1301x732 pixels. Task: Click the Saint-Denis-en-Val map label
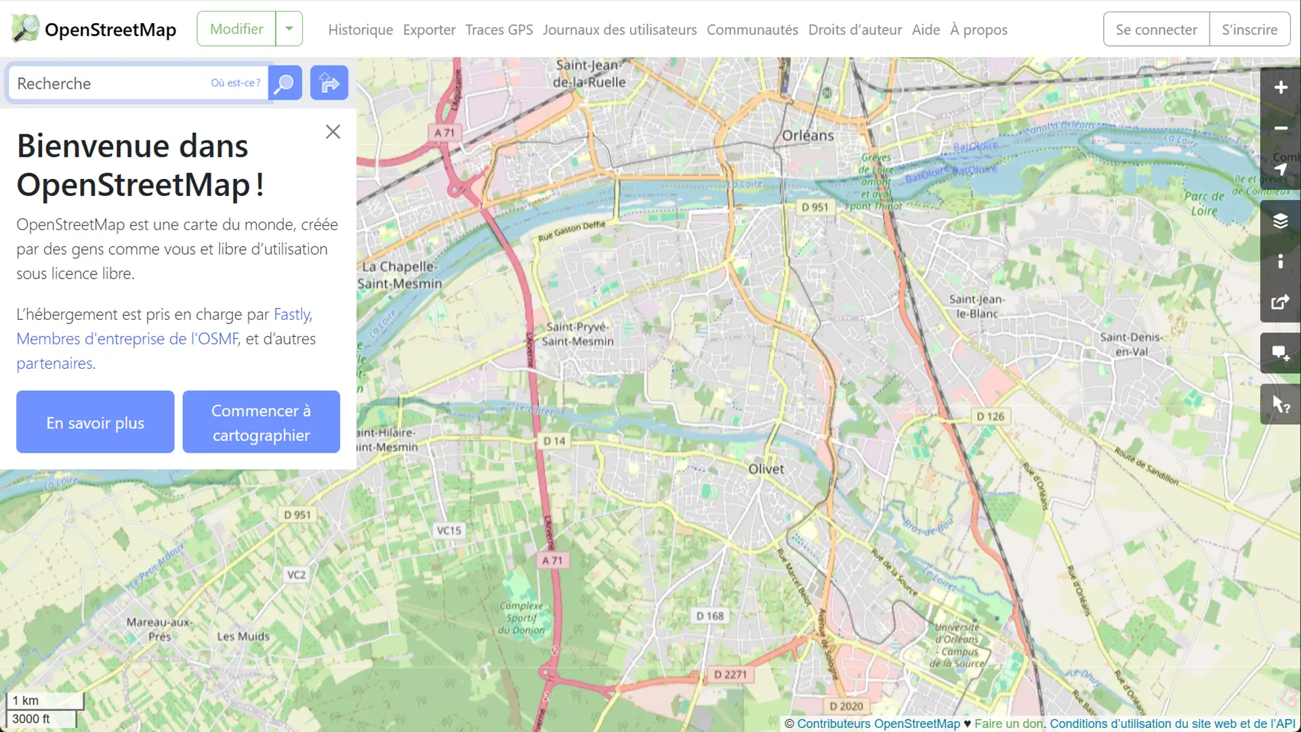pos(1131,344)
